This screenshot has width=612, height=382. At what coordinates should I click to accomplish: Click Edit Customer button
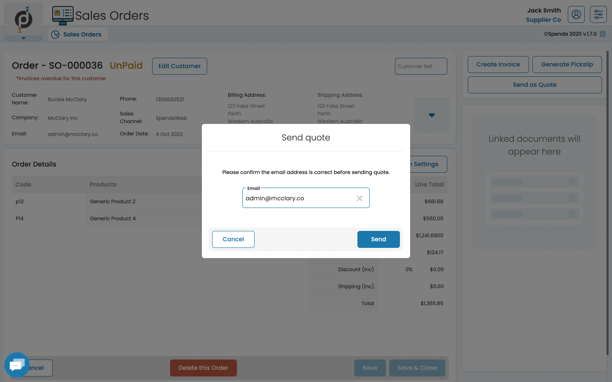[180, 66]
